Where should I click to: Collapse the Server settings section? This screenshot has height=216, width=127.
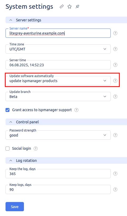(x=11, y=20)
